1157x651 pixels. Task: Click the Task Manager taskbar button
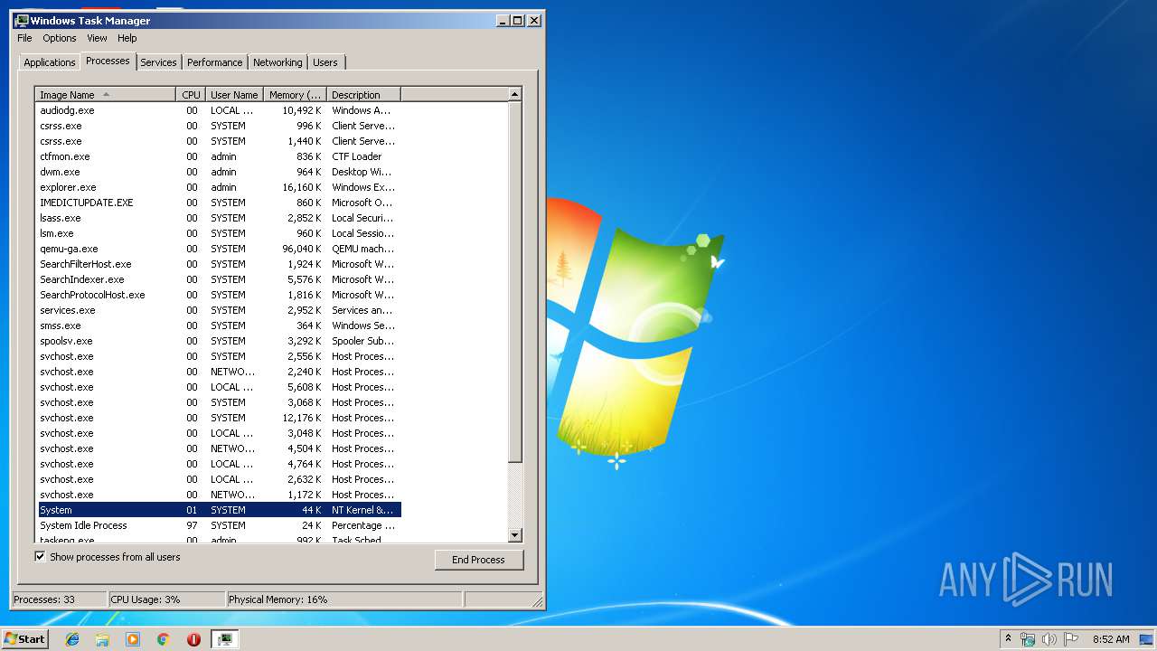(x=224, y=639)
